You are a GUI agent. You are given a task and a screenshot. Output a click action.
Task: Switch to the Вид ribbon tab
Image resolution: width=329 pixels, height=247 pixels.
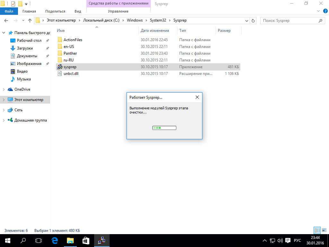coord(78,11)
